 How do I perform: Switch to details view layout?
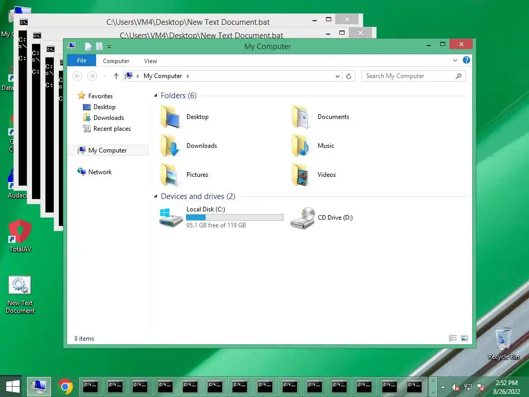453,338
